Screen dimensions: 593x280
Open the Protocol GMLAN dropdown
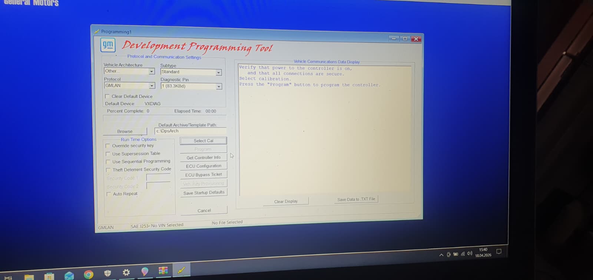152,86
